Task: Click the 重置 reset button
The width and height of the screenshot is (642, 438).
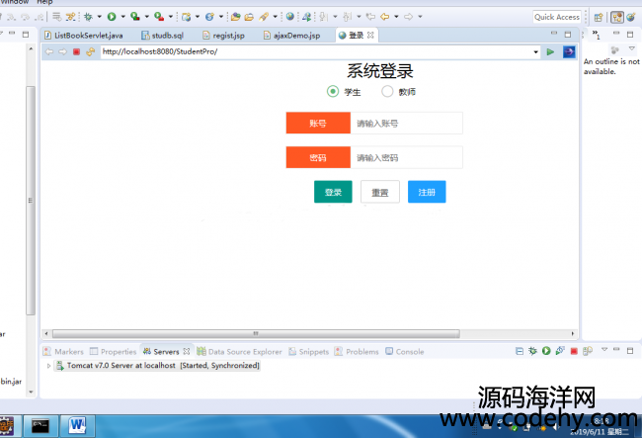Action: tap(380, 192)
